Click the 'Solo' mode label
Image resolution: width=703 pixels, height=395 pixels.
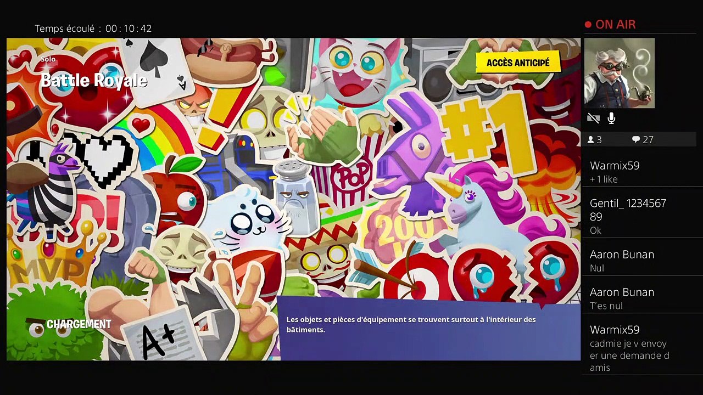[48, 59]
